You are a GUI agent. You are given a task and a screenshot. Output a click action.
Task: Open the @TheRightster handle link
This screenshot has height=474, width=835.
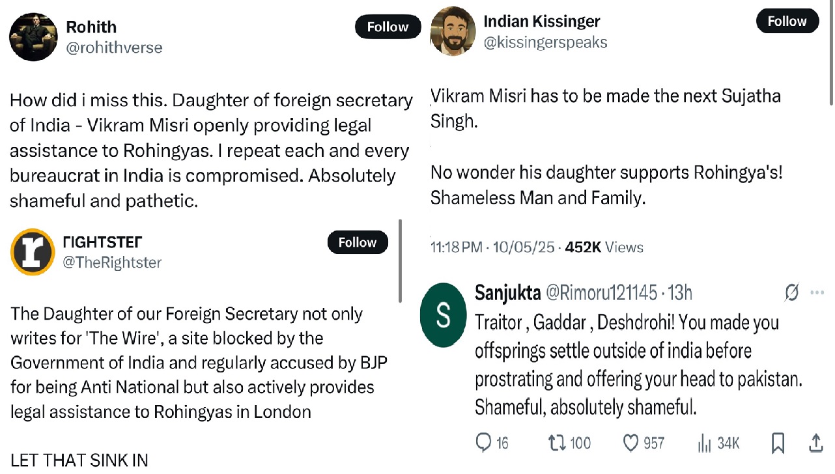point(112,262)
